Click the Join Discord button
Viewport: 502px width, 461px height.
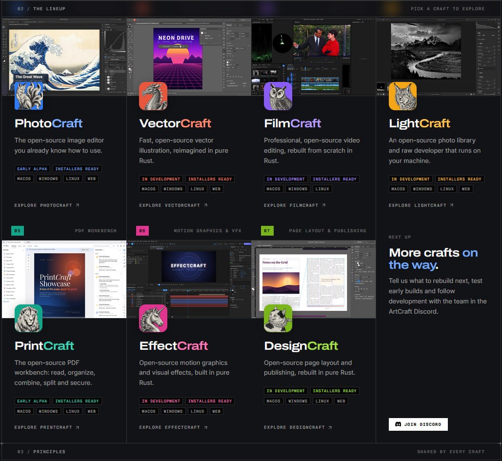pyautogui.click(x=418, y=424)
